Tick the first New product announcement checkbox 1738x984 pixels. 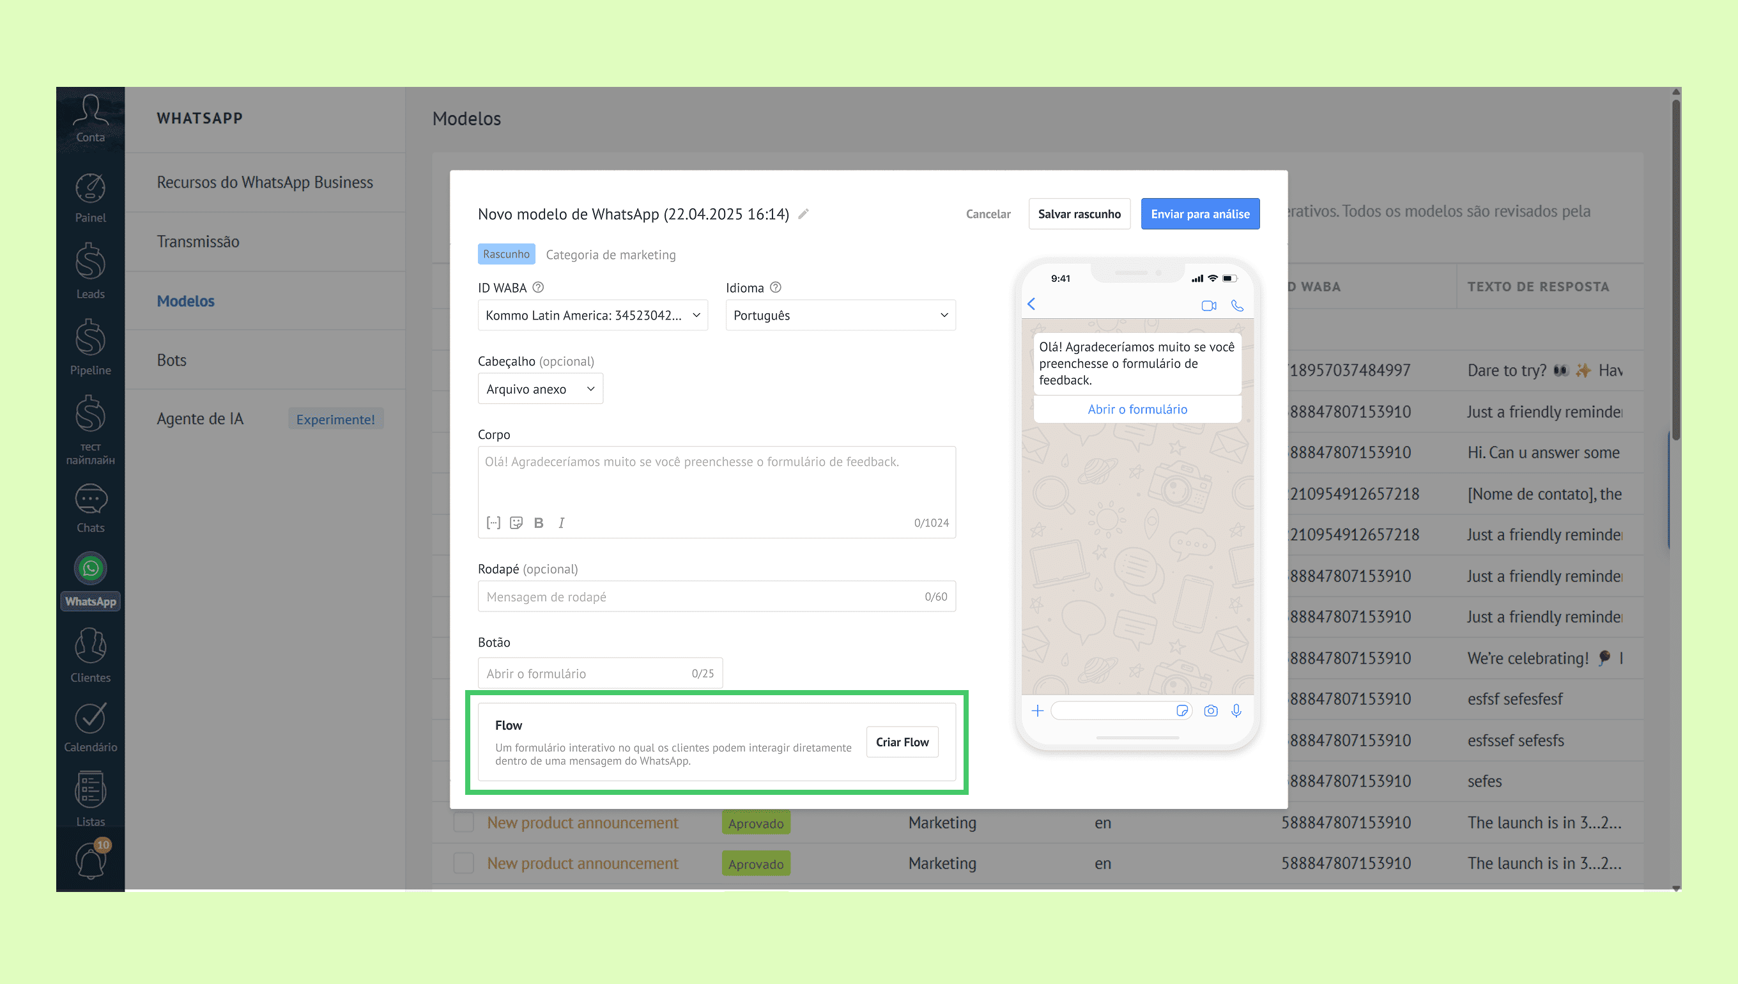(x=463, y=822)
